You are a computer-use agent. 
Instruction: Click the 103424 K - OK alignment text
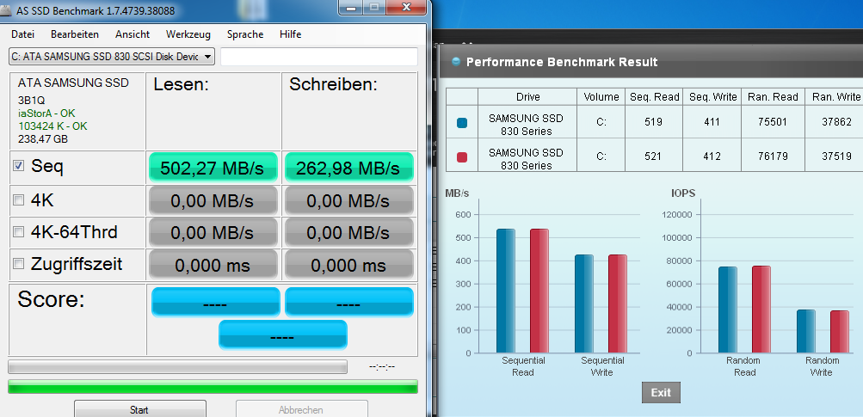point(53,126)
